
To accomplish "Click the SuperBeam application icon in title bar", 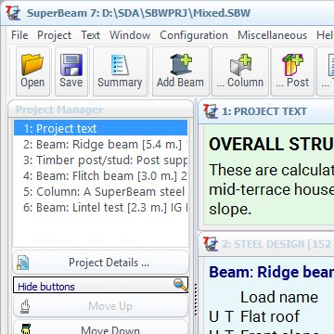I will [x=13, y=13].
